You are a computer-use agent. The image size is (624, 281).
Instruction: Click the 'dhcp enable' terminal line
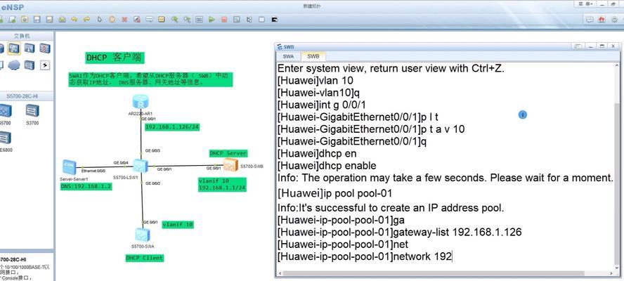point(327,166)
